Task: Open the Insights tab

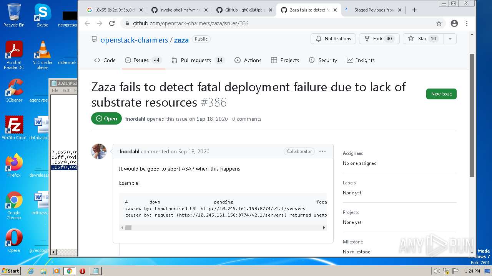Action: [361, 60]
